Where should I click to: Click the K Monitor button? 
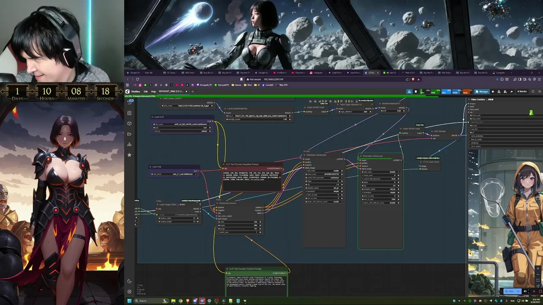(x=521, y=91)
